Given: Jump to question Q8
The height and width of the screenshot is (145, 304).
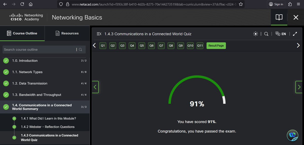Looking at the screenshot, I should pos(171,46).
